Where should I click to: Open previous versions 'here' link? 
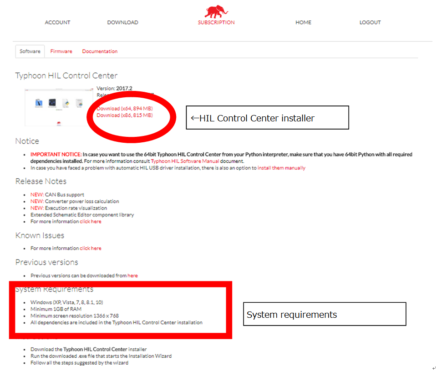(x=132, y=276)
